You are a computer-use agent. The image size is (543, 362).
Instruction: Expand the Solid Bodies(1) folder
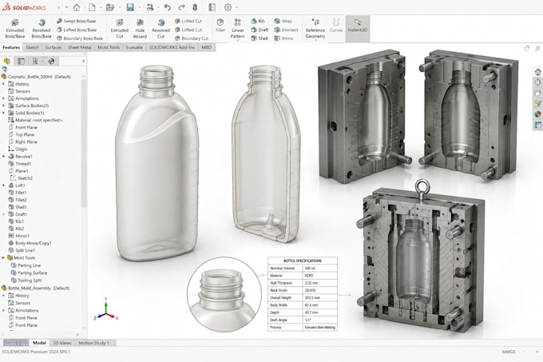click(x=4, y=113)
